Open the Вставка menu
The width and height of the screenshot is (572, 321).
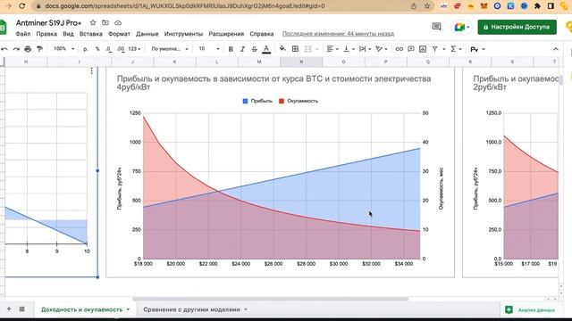[x=91, y=34]
